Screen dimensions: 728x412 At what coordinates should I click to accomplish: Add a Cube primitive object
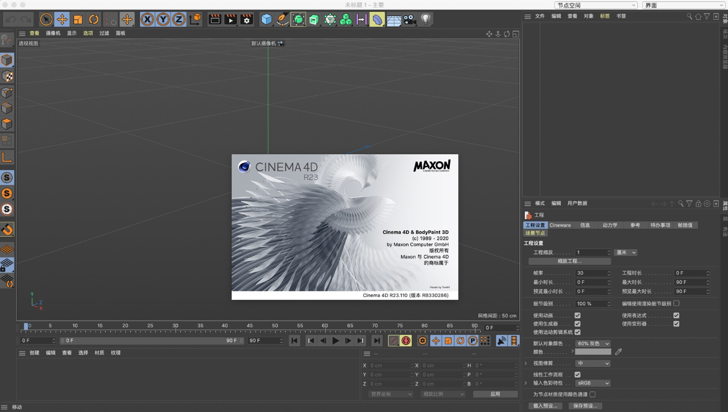(266, 20)
